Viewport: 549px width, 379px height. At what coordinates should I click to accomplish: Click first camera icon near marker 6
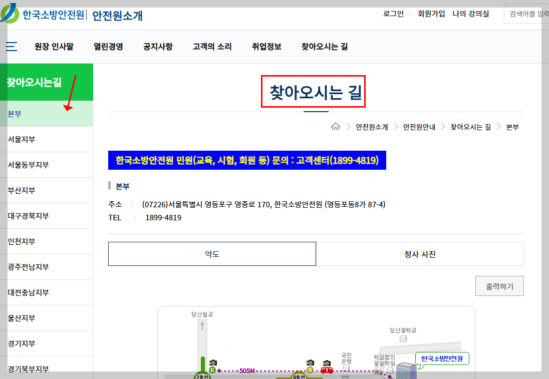(x=213, y=362)
